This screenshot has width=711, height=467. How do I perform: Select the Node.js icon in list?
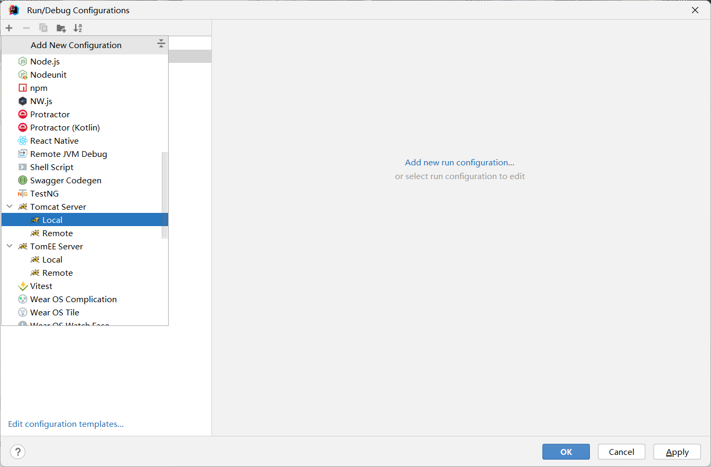[x=23, y=61]
